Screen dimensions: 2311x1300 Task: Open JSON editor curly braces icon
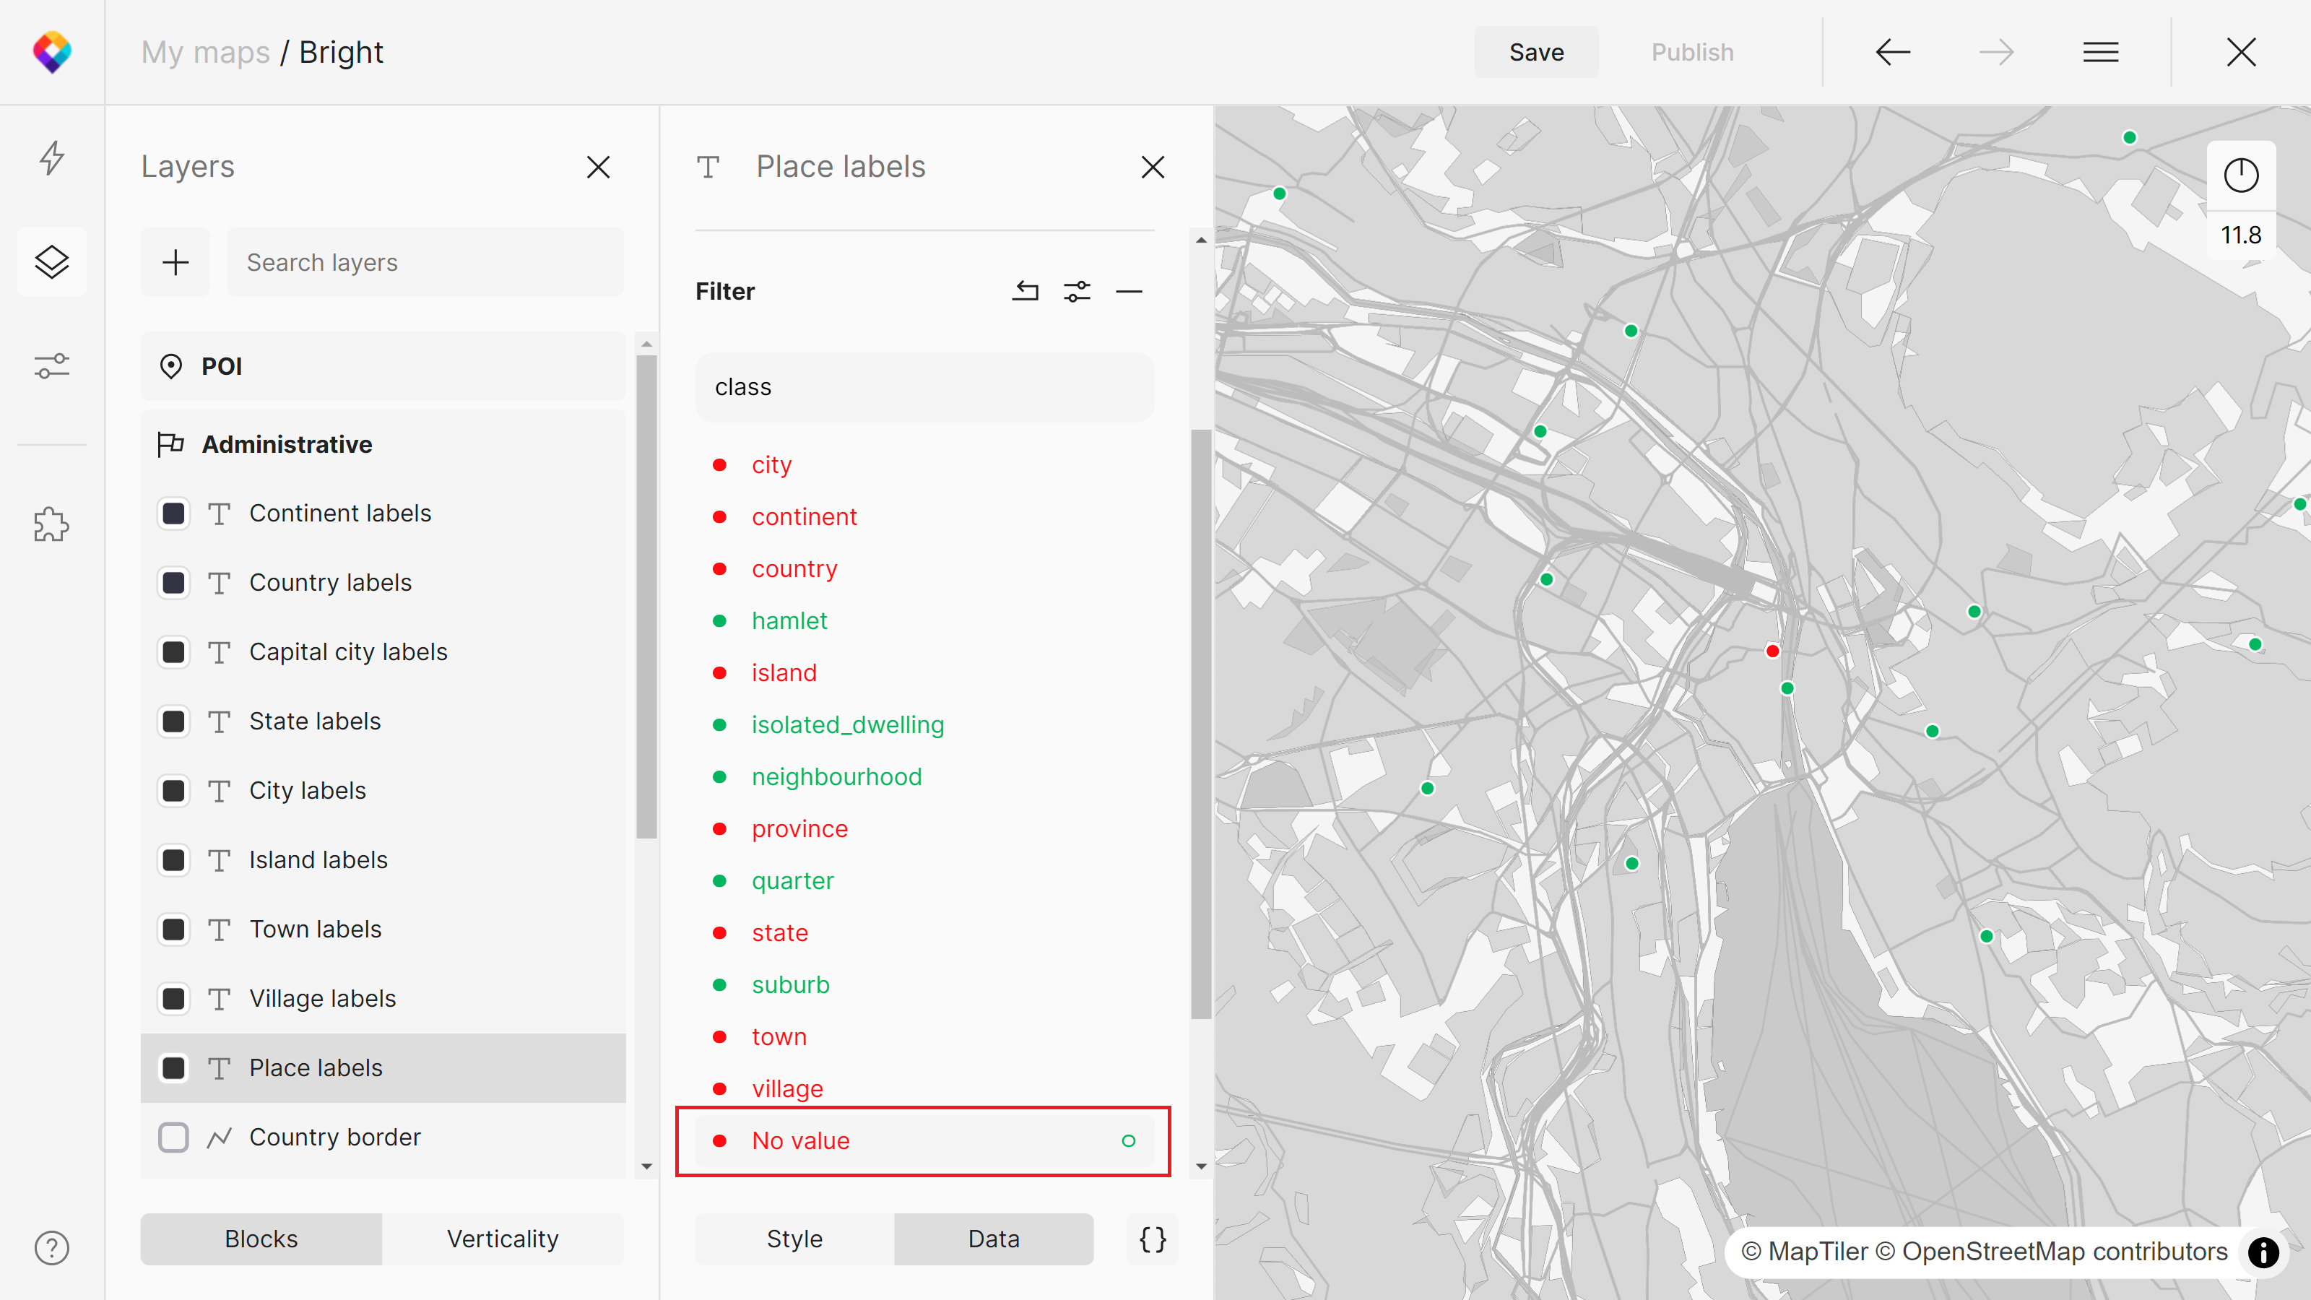1152,1239
